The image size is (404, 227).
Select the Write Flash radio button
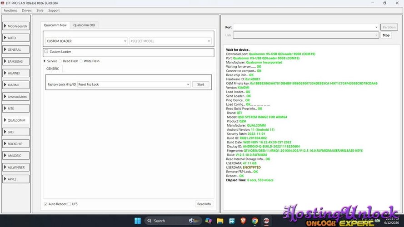[81, 61]
